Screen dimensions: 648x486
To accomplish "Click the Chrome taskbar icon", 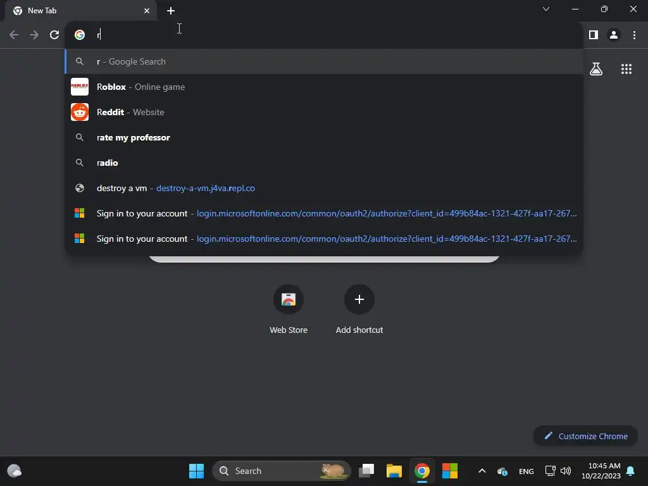I will point(422,471).
